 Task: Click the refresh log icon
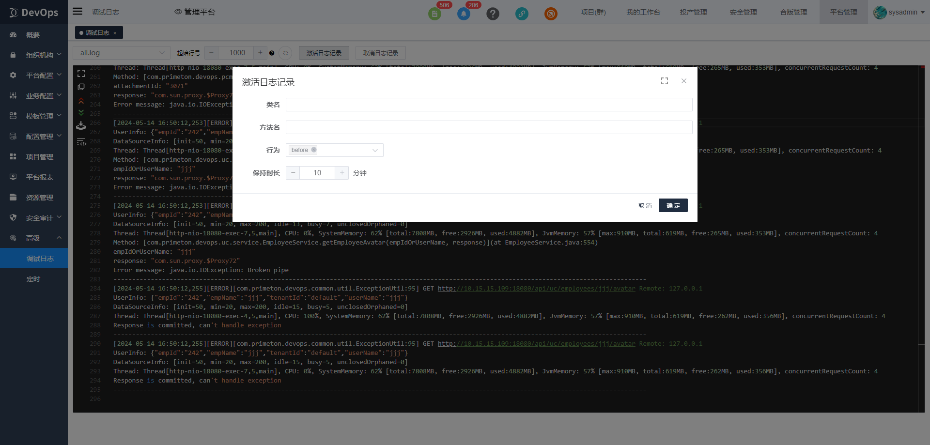tap(285, 53)
